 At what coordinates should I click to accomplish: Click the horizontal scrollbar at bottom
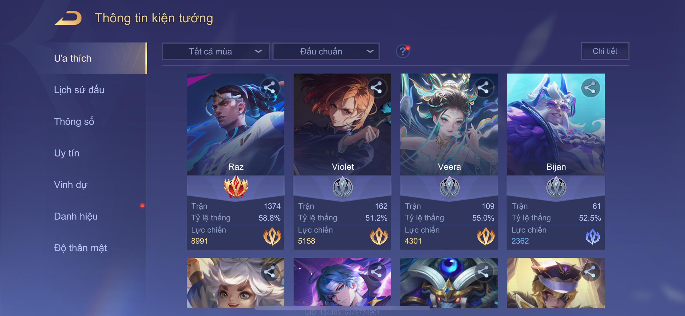(342, 308)
